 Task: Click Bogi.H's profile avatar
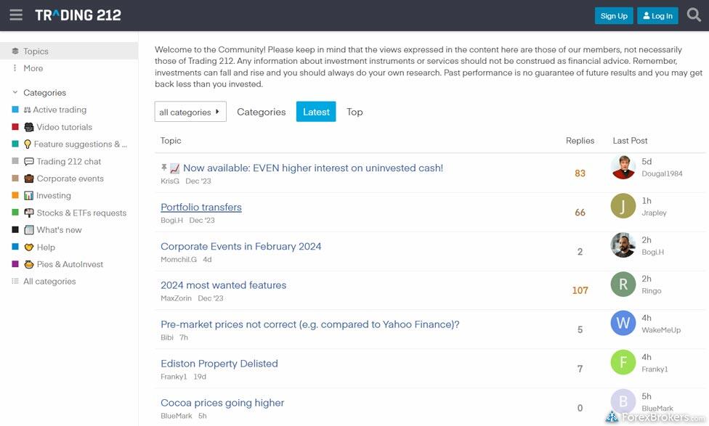pos(623,245)
